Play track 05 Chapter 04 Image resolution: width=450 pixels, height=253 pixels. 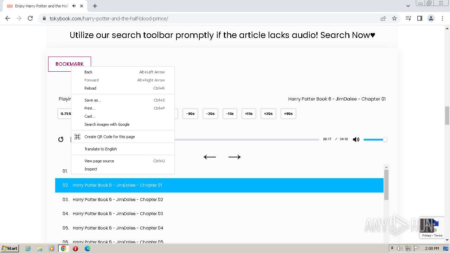click(x=219, y=228)
